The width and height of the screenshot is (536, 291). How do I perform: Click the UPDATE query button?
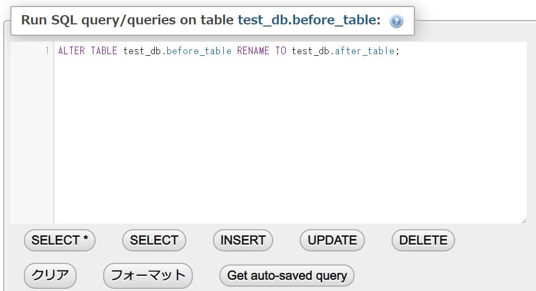click(332, 240)
